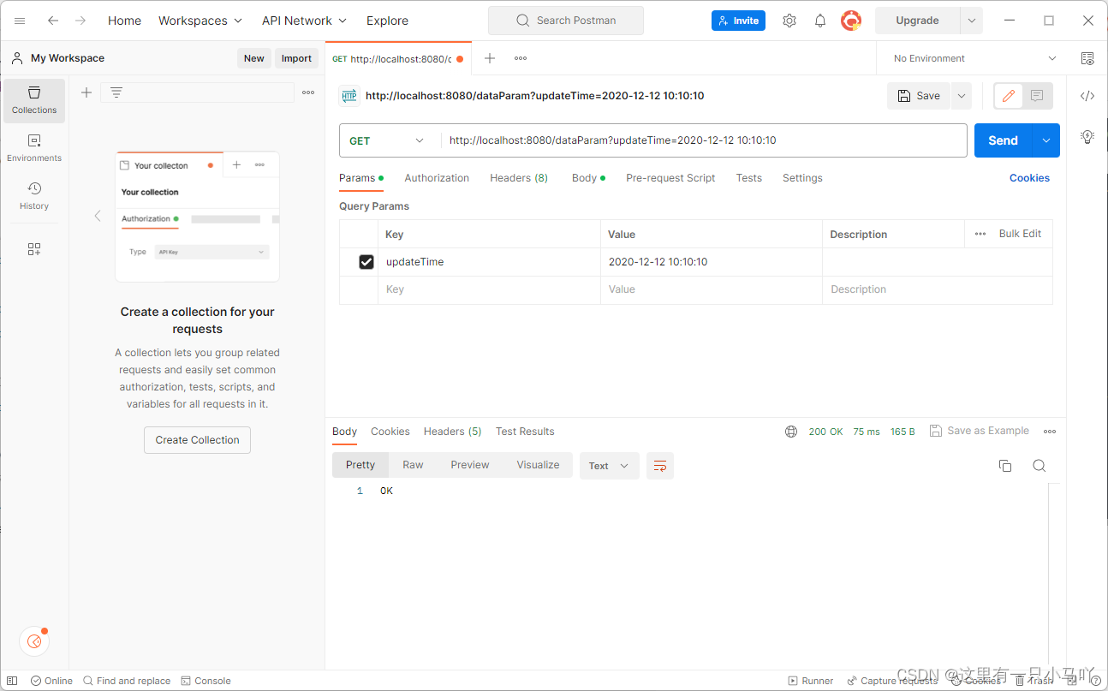Open the No Environment selector

click(x=975, y=58)
